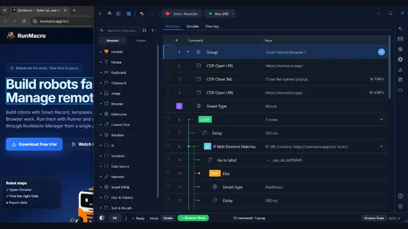408x229 pixels.
Task: Select the Go to label command row
Action: tap(275, 160)
